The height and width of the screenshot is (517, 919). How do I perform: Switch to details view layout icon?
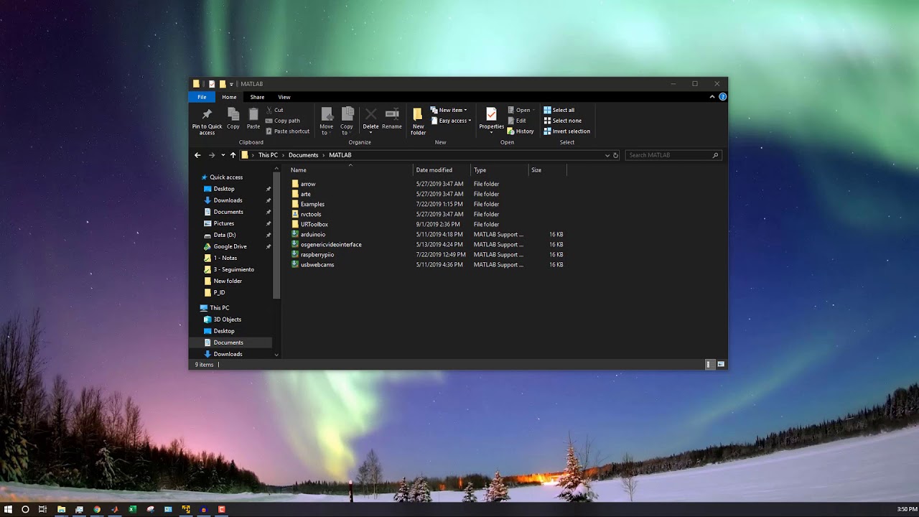pyautogui.click(x=709, y=365)
